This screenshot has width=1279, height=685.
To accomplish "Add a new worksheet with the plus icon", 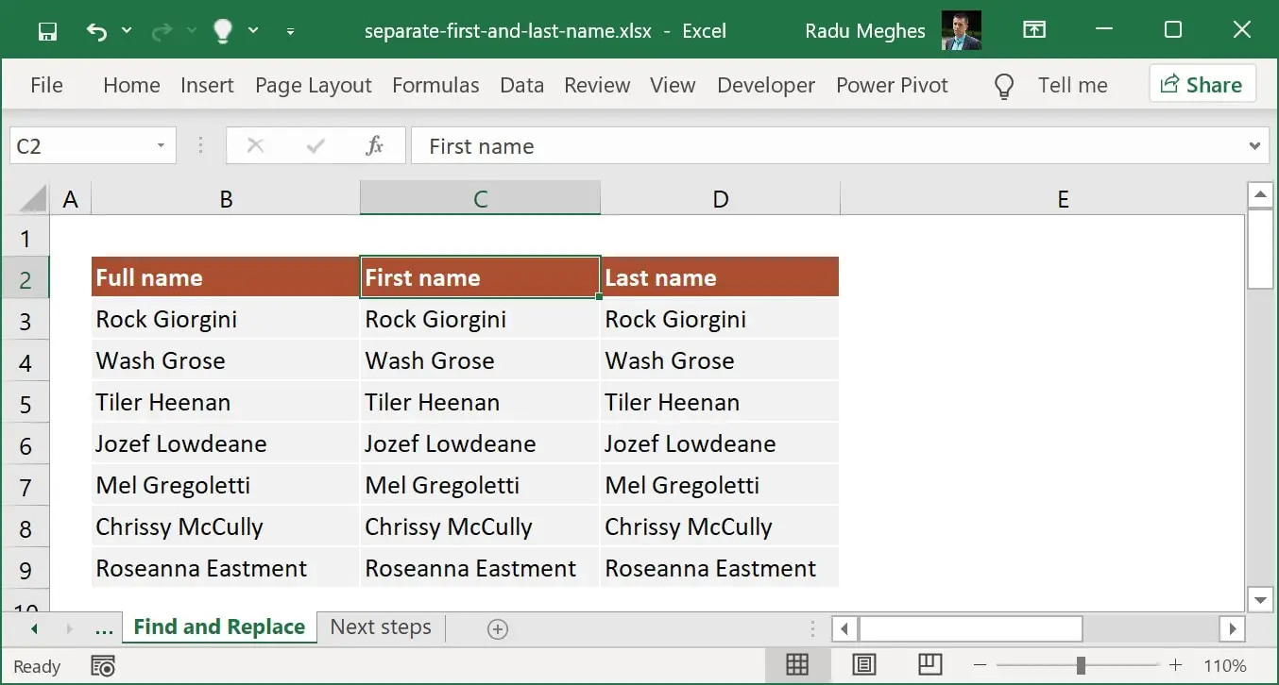I will point(498,627).
